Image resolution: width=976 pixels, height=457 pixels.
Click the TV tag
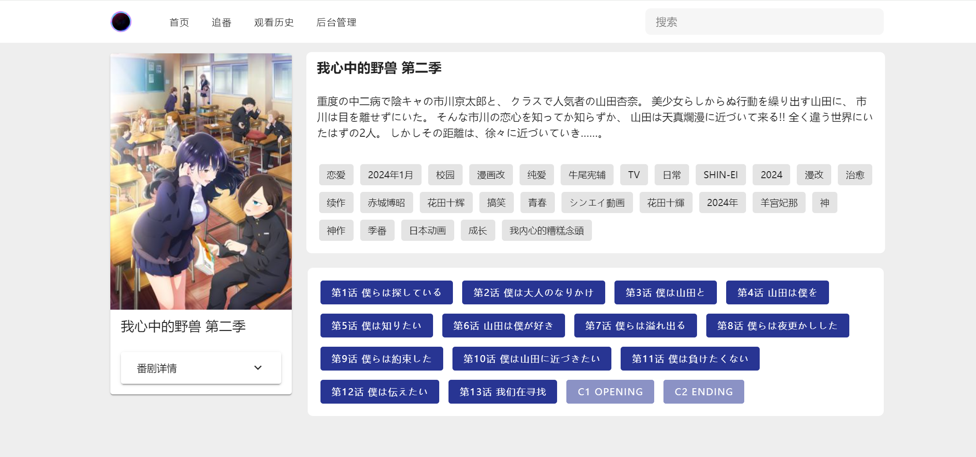634,175
